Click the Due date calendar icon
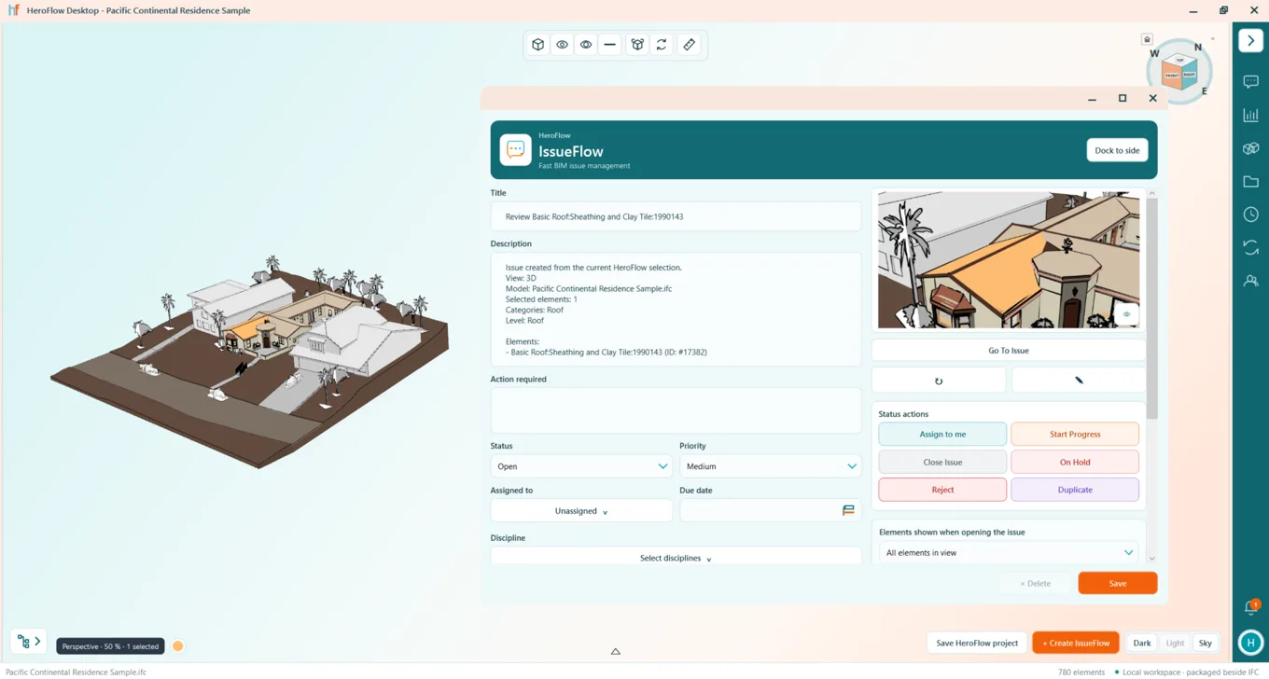Screen dimensions: 1269x679 848,511
